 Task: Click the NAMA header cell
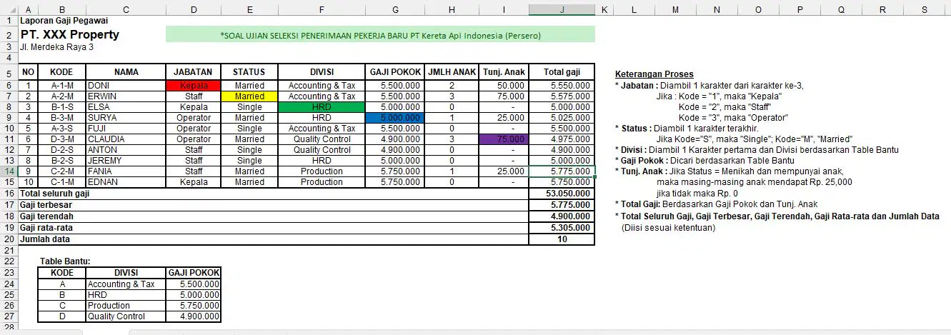click(126, 72)
